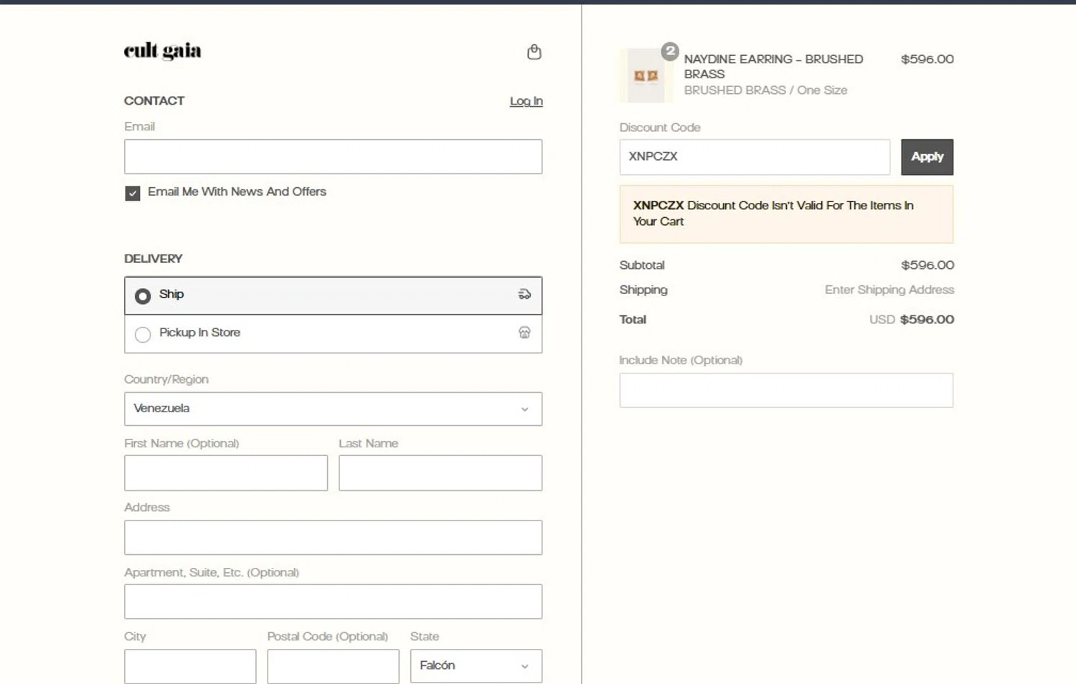Click the store icon in Pickup row
Screen dimensions: 1076x684
tap(524, 333)
